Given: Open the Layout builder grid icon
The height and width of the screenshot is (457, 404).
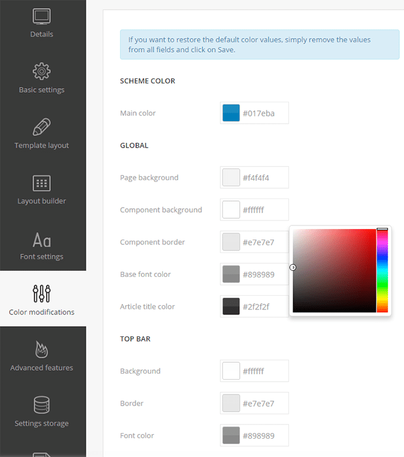Looking at the screenshot, I should tap(42, 183).
